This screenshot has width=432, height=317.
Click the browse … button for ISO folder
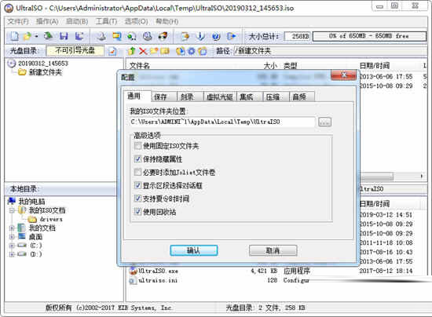324,122
